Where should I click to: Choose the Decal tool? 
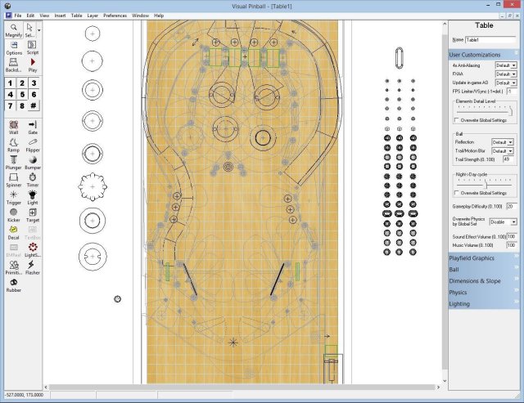point(13,233)
